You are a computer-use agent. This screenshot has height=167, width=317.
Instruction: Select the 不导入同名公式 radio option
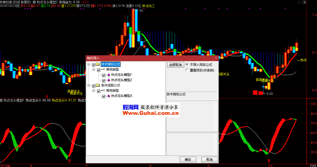click(x=187, y=65)
